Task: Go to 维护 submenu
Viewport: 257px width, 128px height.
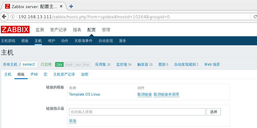Action: (x=52, y=41)
